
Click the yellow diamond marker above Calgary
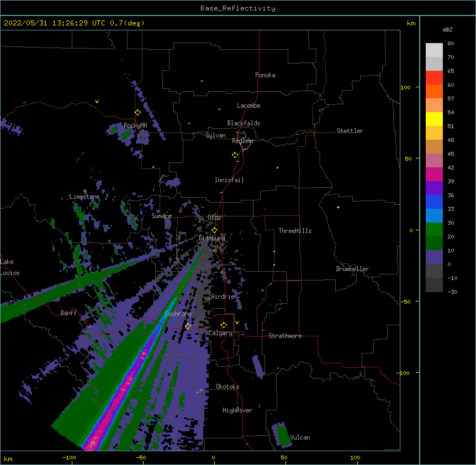[224, 325]
